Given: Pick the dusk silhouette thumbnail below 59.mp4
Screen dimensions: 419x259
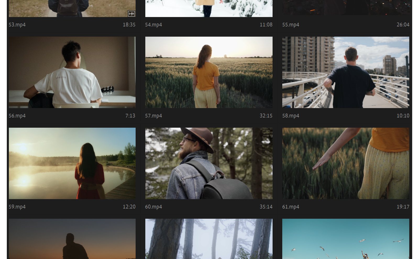Looking at the screenshot, I should (x=72, y=239).
